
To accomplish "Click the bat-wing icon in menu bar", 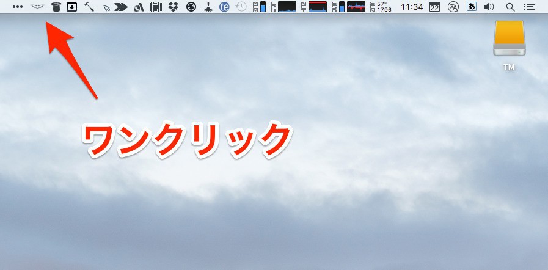I will (x=37, y=7).
